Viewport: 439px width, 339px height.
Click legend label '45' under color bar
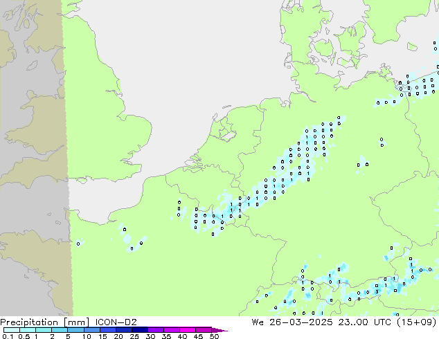pyautogui.click(x=198, y=336)
